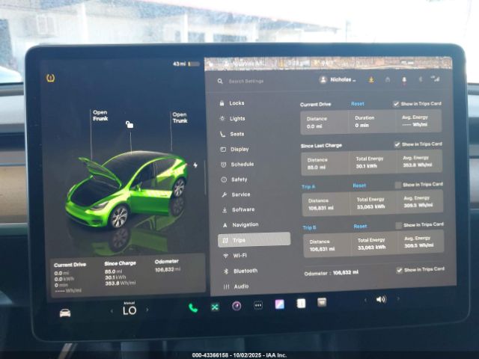Enable Trip A Show in Trips Card
This screenshot has width=479, height=359.
(398, 185)
